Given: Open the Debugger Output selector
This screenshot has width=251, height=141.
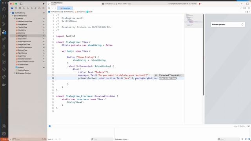Looking at the screenshot, I should tap(122, 139).
